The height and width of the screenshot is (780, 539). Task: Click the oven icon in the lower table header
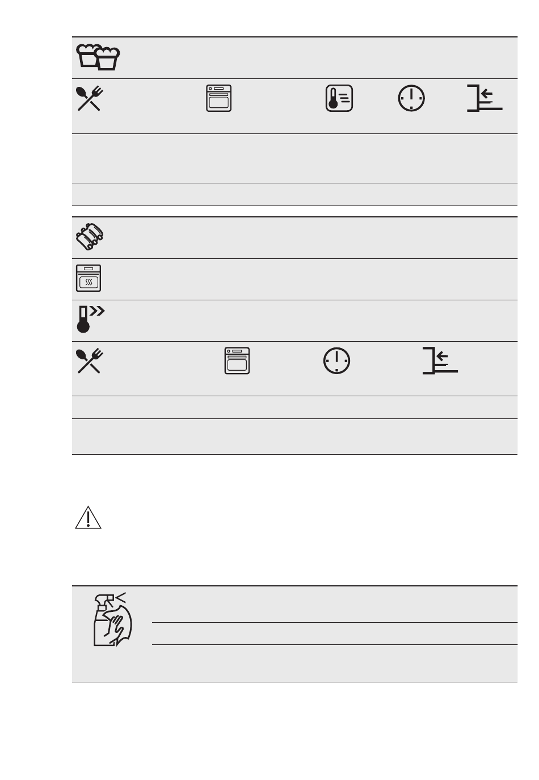[x=237, y=361]
